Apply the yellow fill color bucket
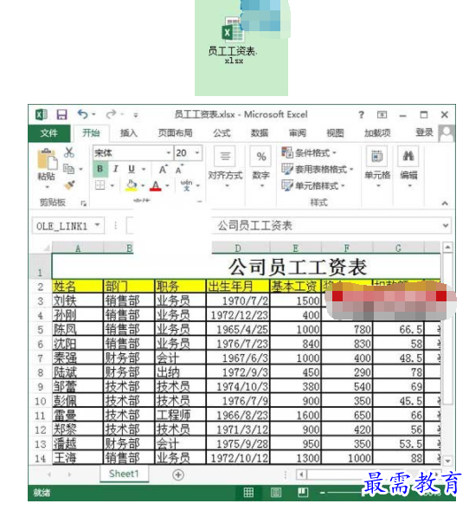The height and width of the screenshot is (510, 469). 132,185
